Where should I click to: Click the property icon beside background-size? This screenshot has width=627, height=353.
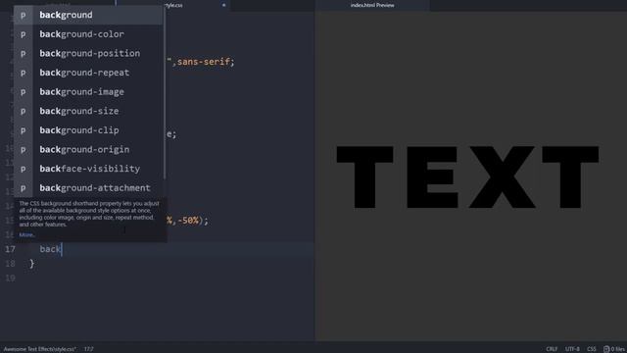tap(24, 111)
